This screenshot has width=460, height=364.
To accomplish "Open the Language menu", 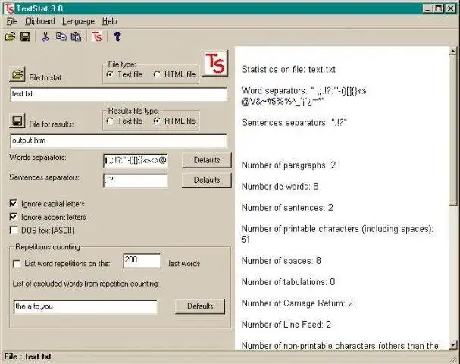I will click(78, 21).
